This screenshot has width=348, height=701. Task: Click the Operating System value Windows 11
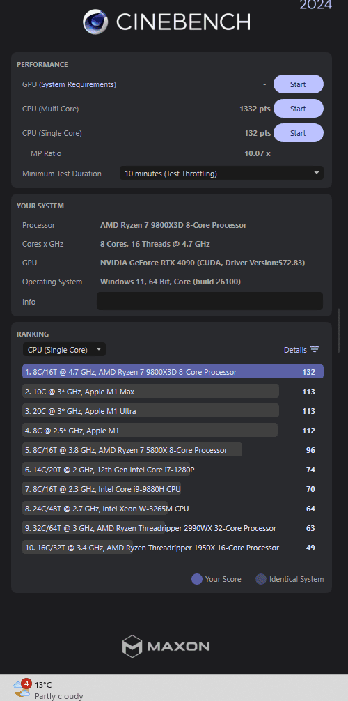(x=171, y=282)
